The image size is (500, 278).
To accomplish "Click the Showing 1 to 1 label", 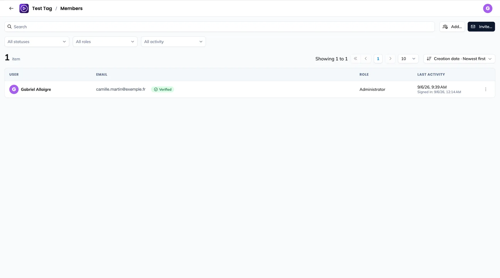I will (331, 59).
